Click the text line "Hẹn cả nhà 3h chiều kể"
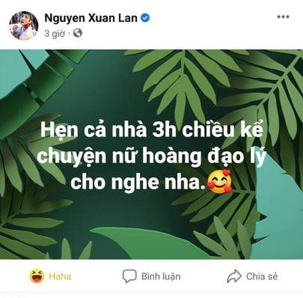Viewport: 303px width, 298px height. tap(152, 129)
